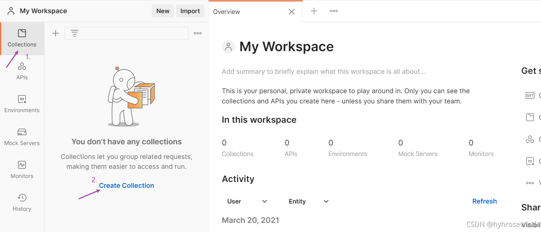541x232 pixels.
Task: Click the collection icon in Get started list
Action: click(x=530, y=117)
